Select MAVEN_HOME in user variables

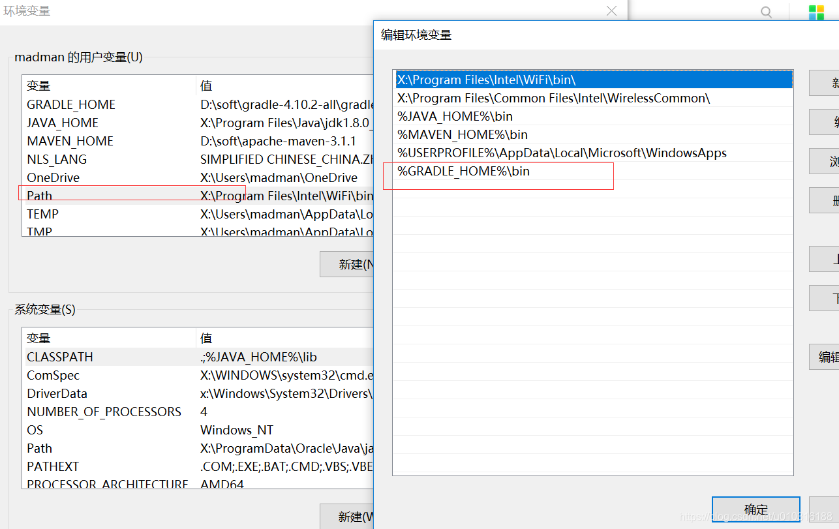point(70,141)
